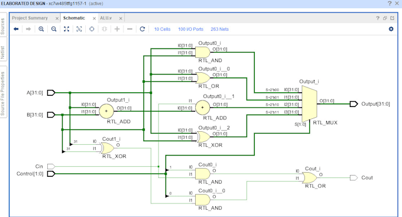Image resolution: width=402 pixels, height=217 pixels.
Task: Zoom in on the schematic
Action: [x=41, y=29]
